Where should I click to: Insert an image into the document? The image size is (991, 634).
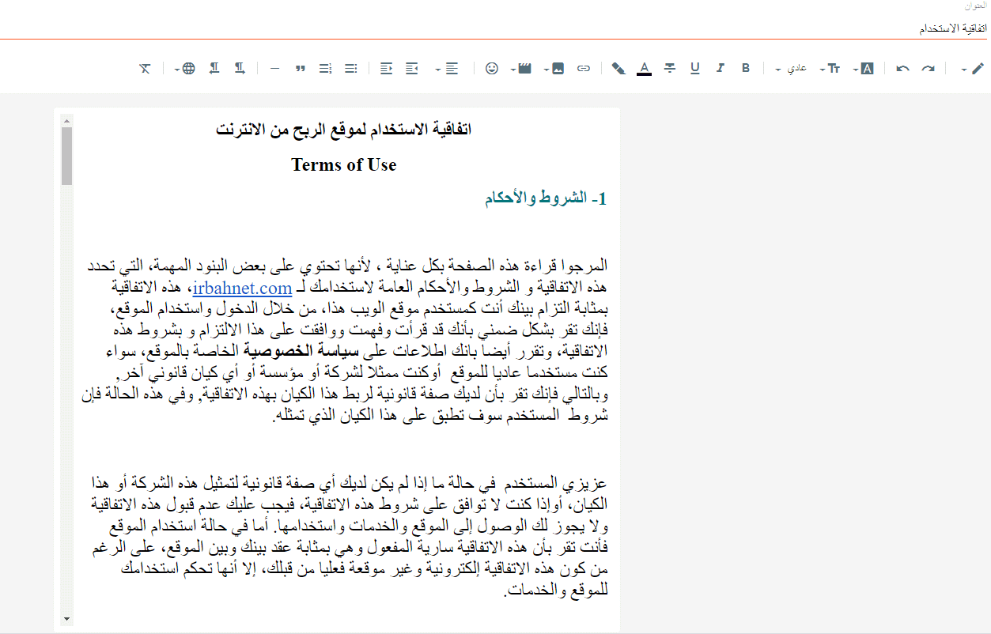pyautogui.click(x=556, y=68)
